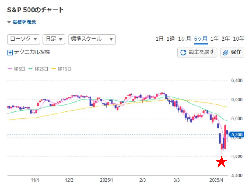Open the テクニカル指標 label
Screen dimensions: 251x184
[32, 52]
